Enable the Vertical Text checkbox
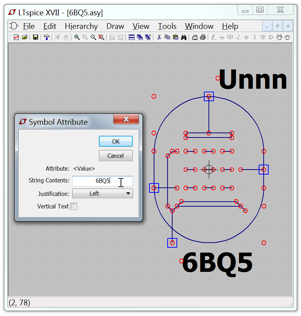The width and height of the screenshot is (301, 316). [74, 206]
